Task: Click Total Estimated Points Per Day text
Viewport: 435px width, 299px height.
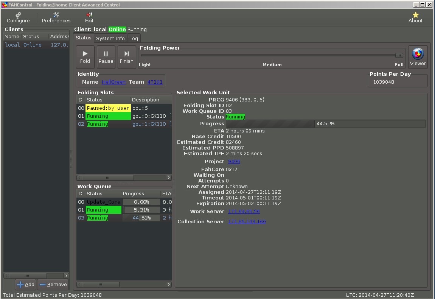Action: 52,295
